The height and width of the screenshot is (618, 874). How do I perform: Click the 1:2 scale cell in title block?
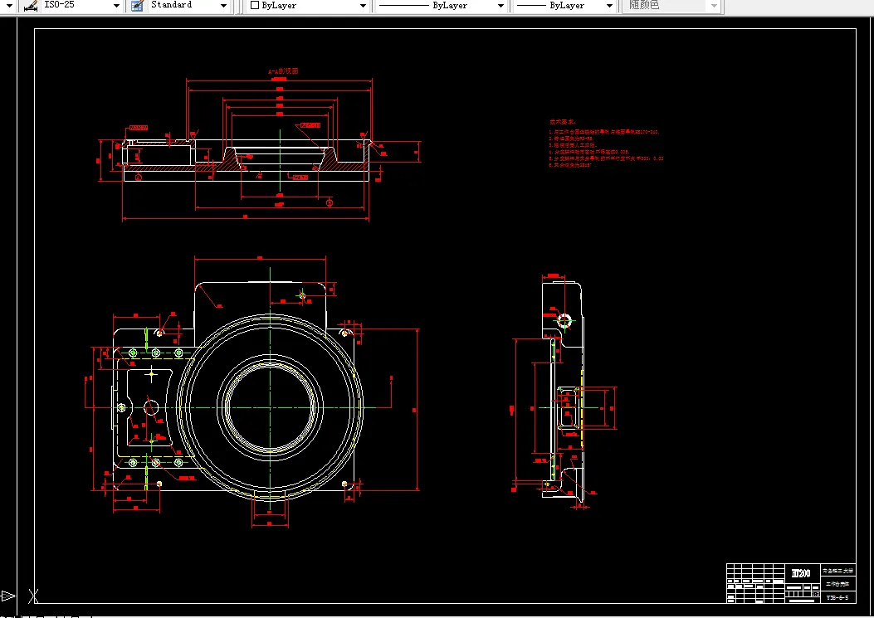tap(815, 594)
